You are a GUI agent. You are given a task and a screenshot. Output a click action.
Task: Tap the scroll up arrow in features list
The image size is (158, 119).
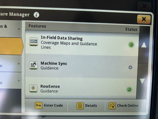(x=144, y=45)
